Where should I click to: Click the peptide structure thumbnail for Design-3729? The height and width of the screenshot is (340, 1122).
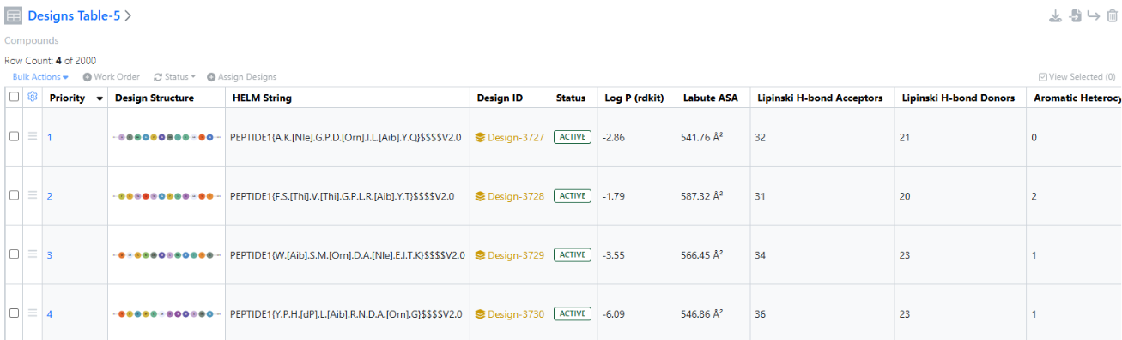167,255
